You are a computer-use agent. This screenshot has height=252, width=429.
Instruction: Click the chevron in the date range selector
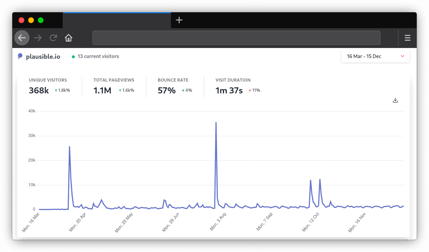coord(402,56)
